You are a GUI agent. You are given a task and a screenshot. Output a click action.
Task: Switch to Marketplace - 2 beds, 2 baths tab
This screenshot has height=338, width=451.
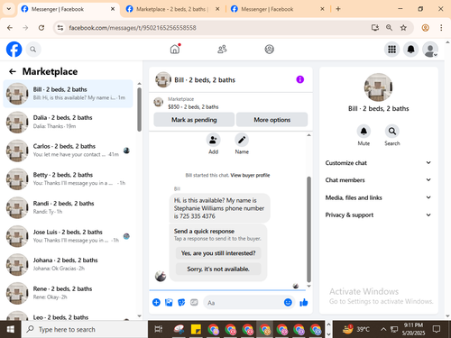[171, 9]
